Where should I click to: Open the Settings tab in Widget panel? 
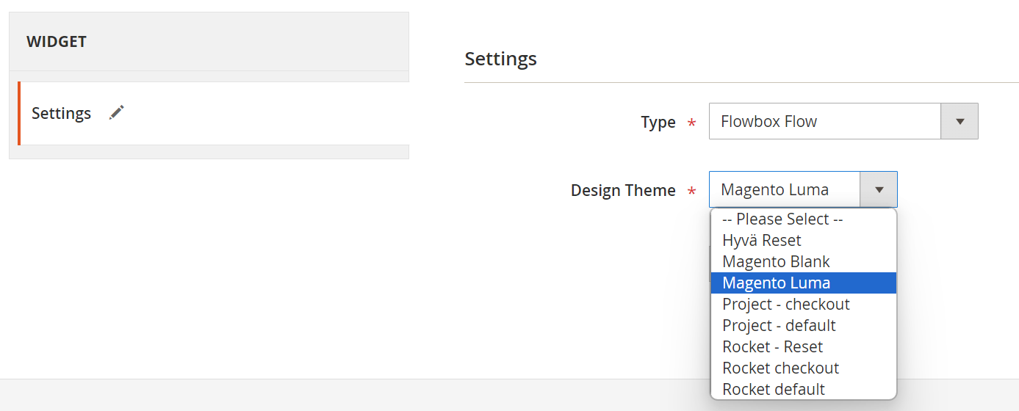[x=62, y=114]
